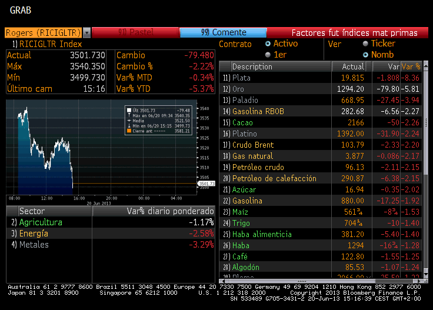433x310 pixels.
Task: Select the Nomb view radio button
Action: click(365, 55)
